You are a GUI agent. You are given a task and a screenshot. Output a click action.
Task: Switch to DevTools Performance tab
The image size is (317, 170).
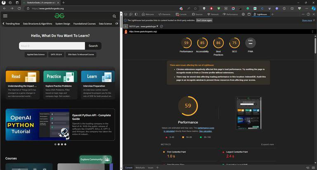pos(230,14)
